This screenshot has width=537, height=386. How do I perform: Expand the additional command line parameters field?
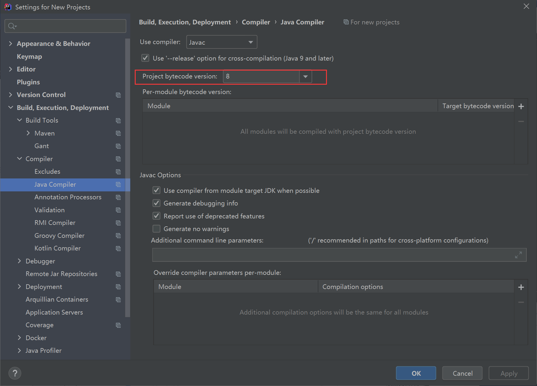click(x=518, y=255)
